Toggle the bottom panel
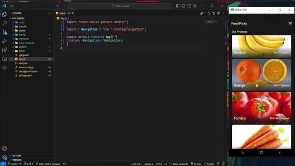Screen dimensions: 295x166 [x=183, y=6]
